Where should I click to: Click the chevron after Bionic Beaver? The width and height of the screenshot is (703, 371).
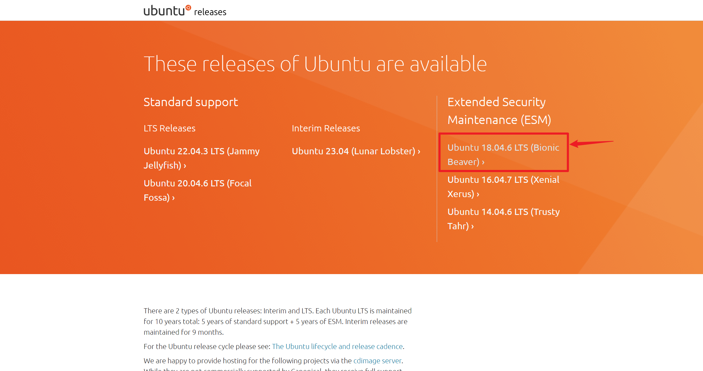[x=483, y=162]
